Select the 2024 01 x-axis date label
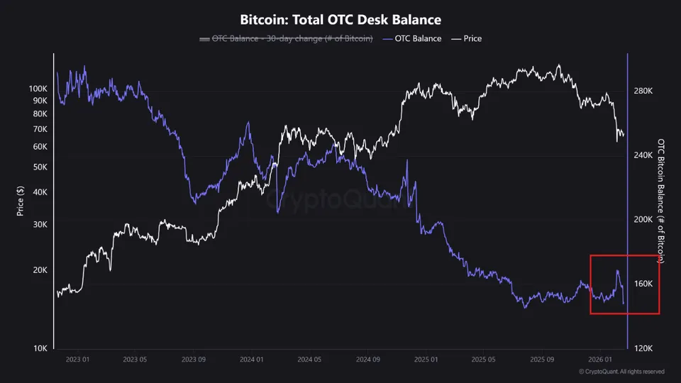Viewport: 681px width, 383px height. point(251,360)
